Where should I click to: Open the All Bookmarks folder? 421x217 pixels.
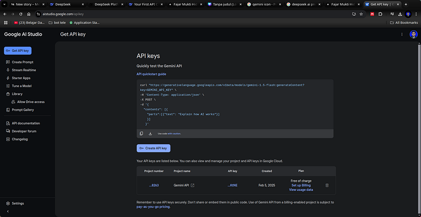coord(404,23)
